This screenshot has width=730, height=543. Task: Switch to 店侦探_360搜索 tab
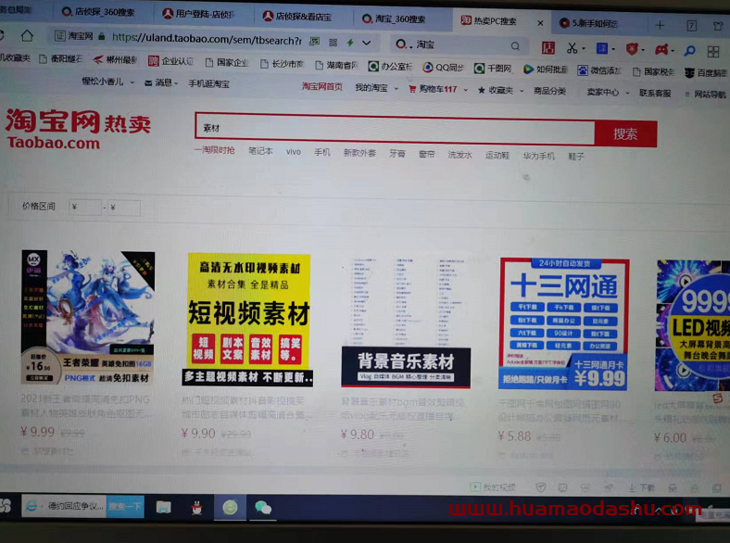(99, 12)
